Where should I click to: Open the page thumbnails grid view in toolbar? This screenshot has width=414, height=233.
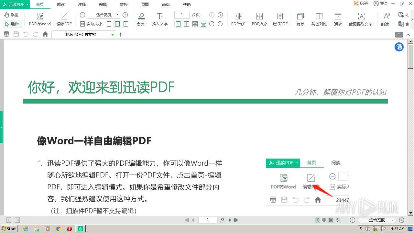point(195,24)
